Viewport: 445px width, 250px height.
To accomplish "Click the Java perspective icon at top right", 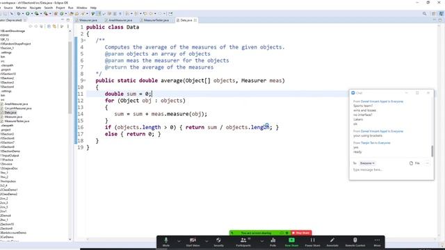I will tap(441, 14).
